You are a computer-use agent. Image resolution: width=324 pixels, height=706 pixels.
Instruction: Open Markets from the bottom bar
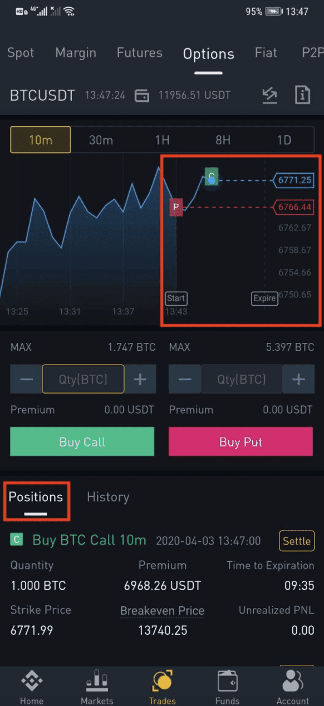click(97, 687)
